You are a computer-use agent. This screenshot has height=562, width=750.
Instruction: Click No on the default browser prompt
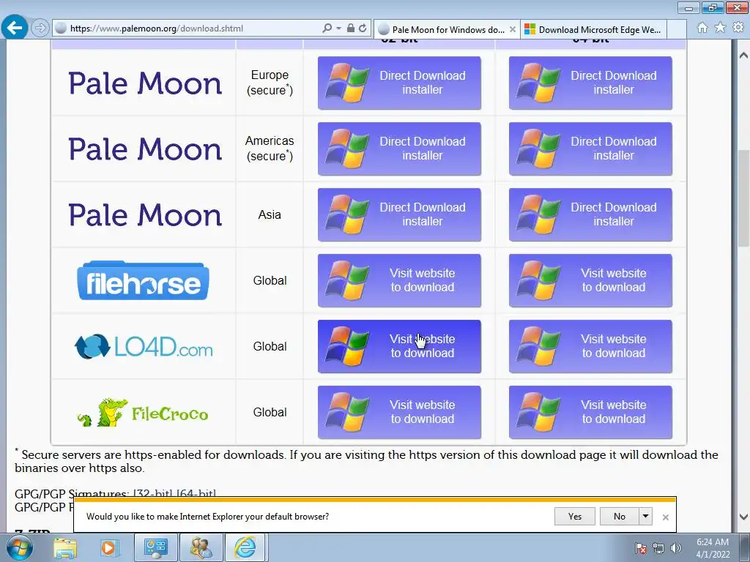coord(619,516)
